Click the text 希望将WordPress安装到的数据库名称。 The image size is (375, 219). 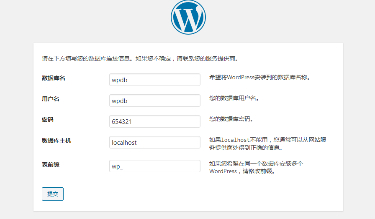tap(259, 77)
